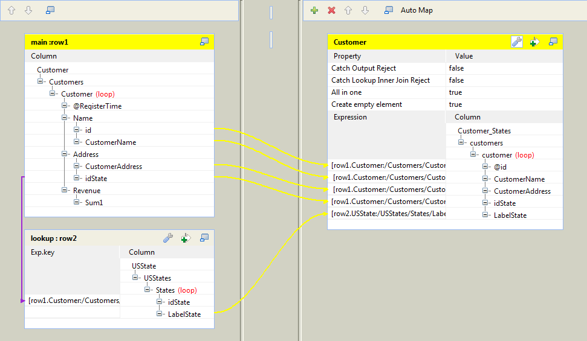587x341 pixels.
Task: Click the green plus arrow icon on lookup : row2
Action: (186, 238)
